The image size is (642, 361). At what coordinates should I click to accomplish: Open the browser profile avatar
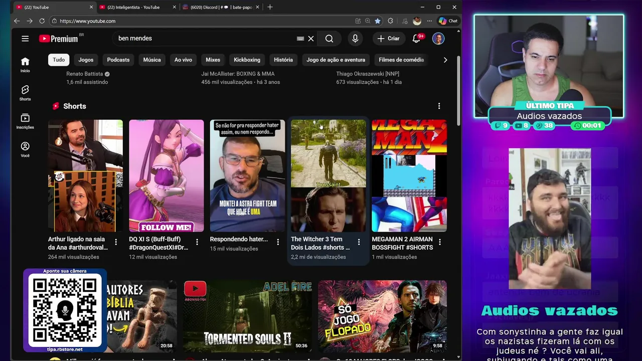pos(417,21)
